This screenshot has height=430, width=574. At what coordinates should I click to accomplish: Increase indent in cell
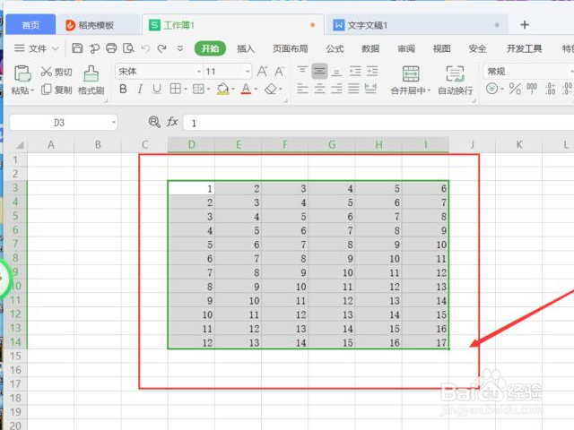tap(372, 71)
